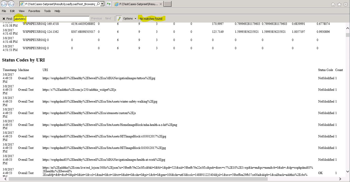Click the horizontal scrollbar right arrow
The height and width of the screenshot is (182, 350).
[x=340, y=179]
